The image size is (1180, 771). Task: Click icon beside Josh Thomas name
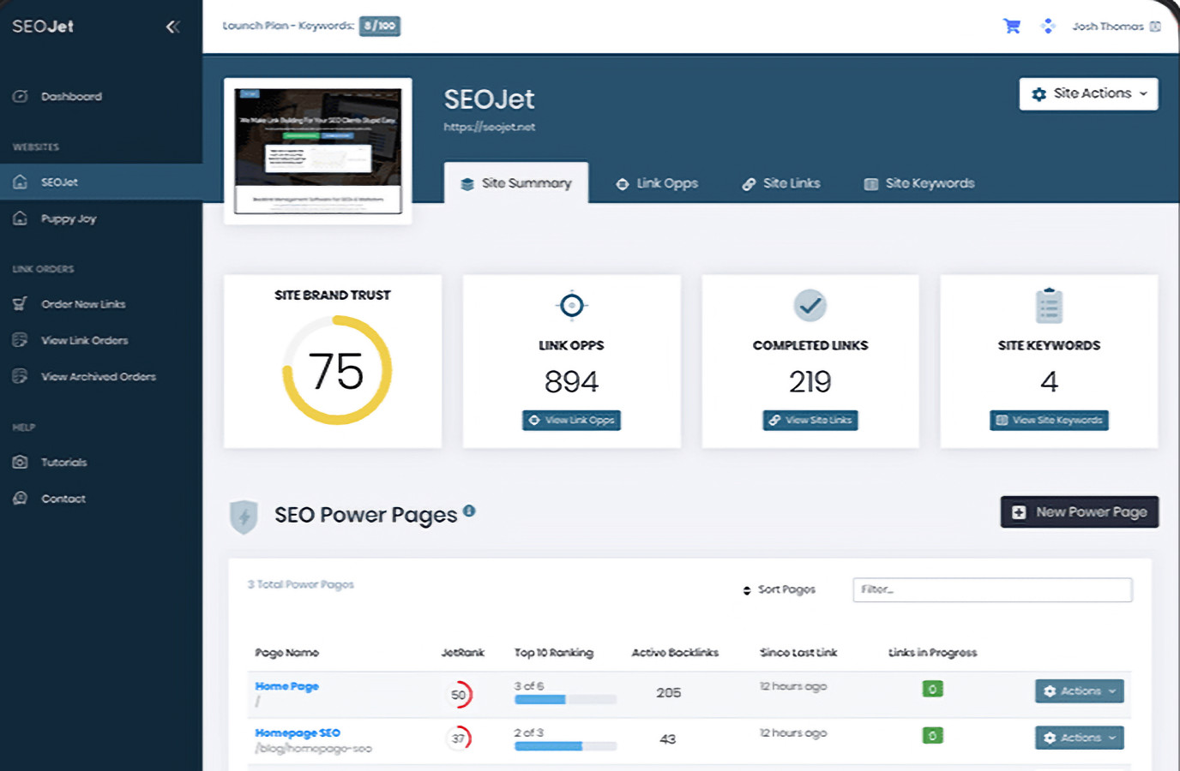tap(1155, 27)
